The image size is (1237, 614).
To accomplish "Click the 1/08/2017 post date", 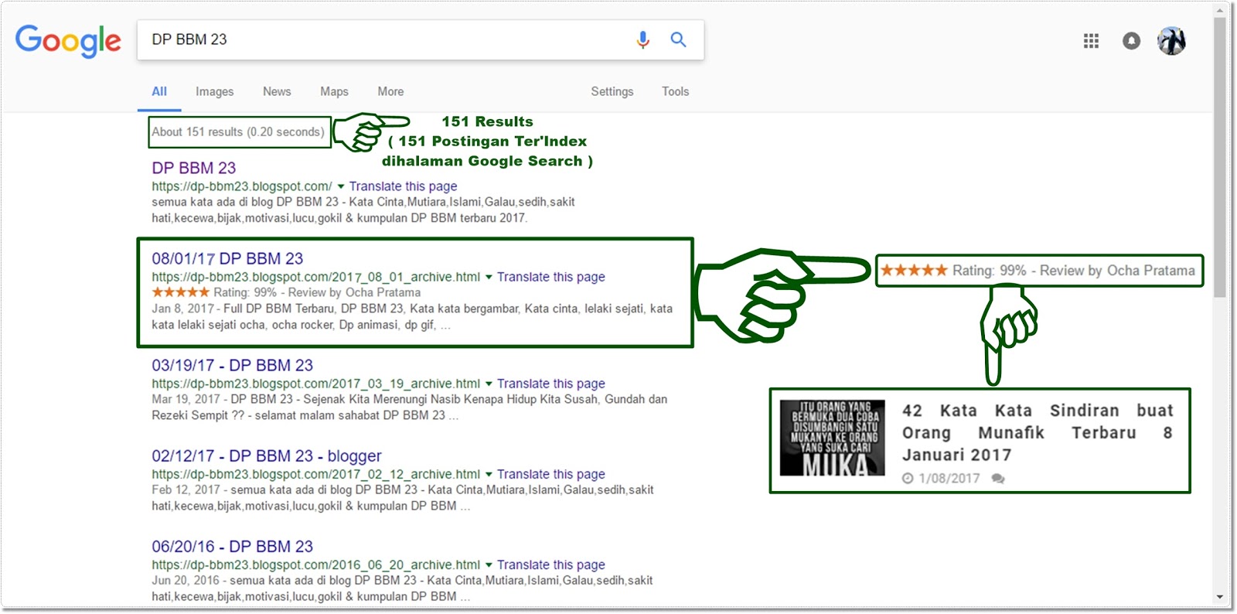I will tap(949, 479).
